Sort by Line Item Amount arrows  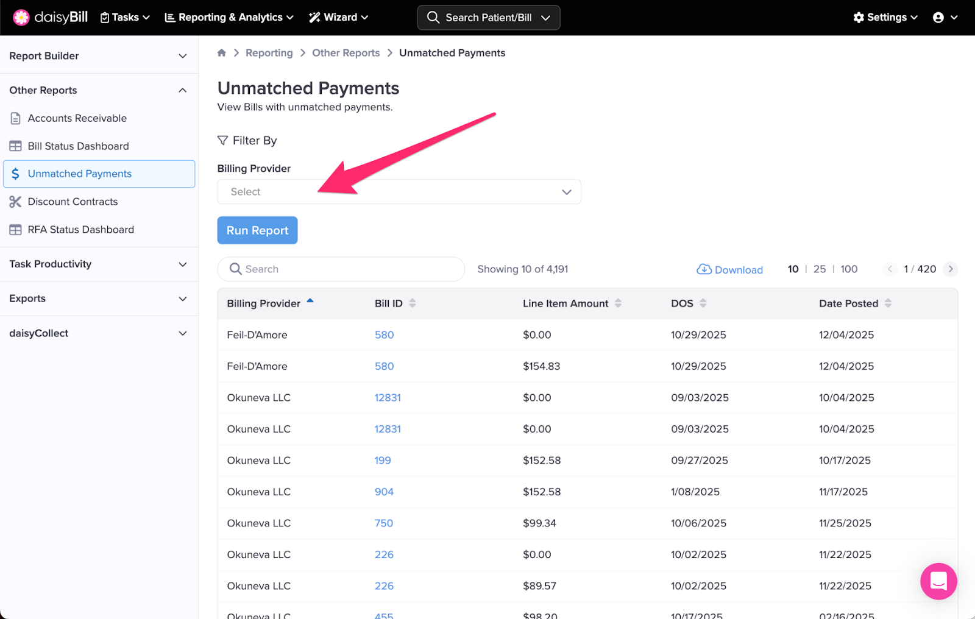click(x=618, y=303)
